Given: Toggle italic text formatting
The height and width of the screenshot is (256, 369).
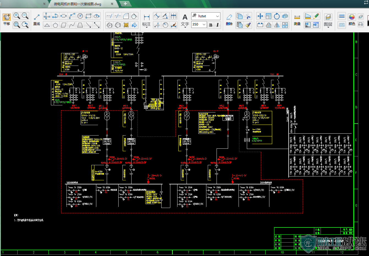Looking at the screenshot, I should click(217, 25).
